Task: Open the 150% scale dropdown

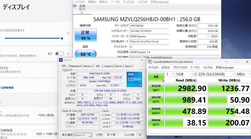Action: coord(47,115)
